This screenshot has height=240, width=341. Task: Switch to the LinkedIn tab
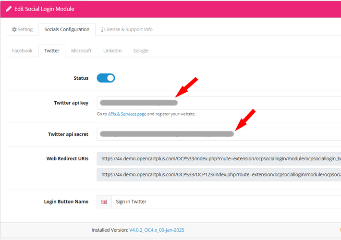click(112, 51)
